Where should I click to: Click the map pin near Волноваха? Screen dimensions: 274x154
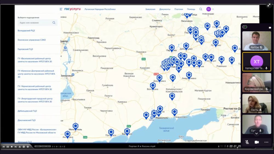153,86
